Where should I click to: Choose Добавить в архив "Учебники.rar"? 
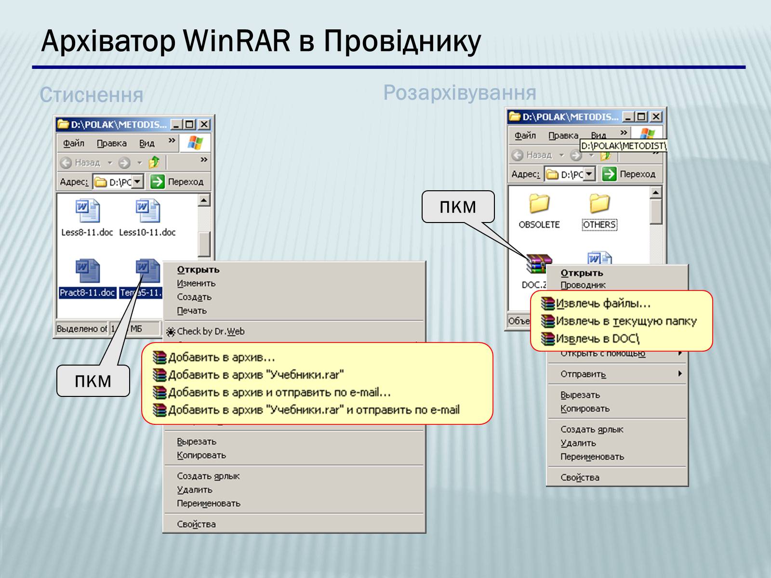pyautogui.click(x=256, y=375)
